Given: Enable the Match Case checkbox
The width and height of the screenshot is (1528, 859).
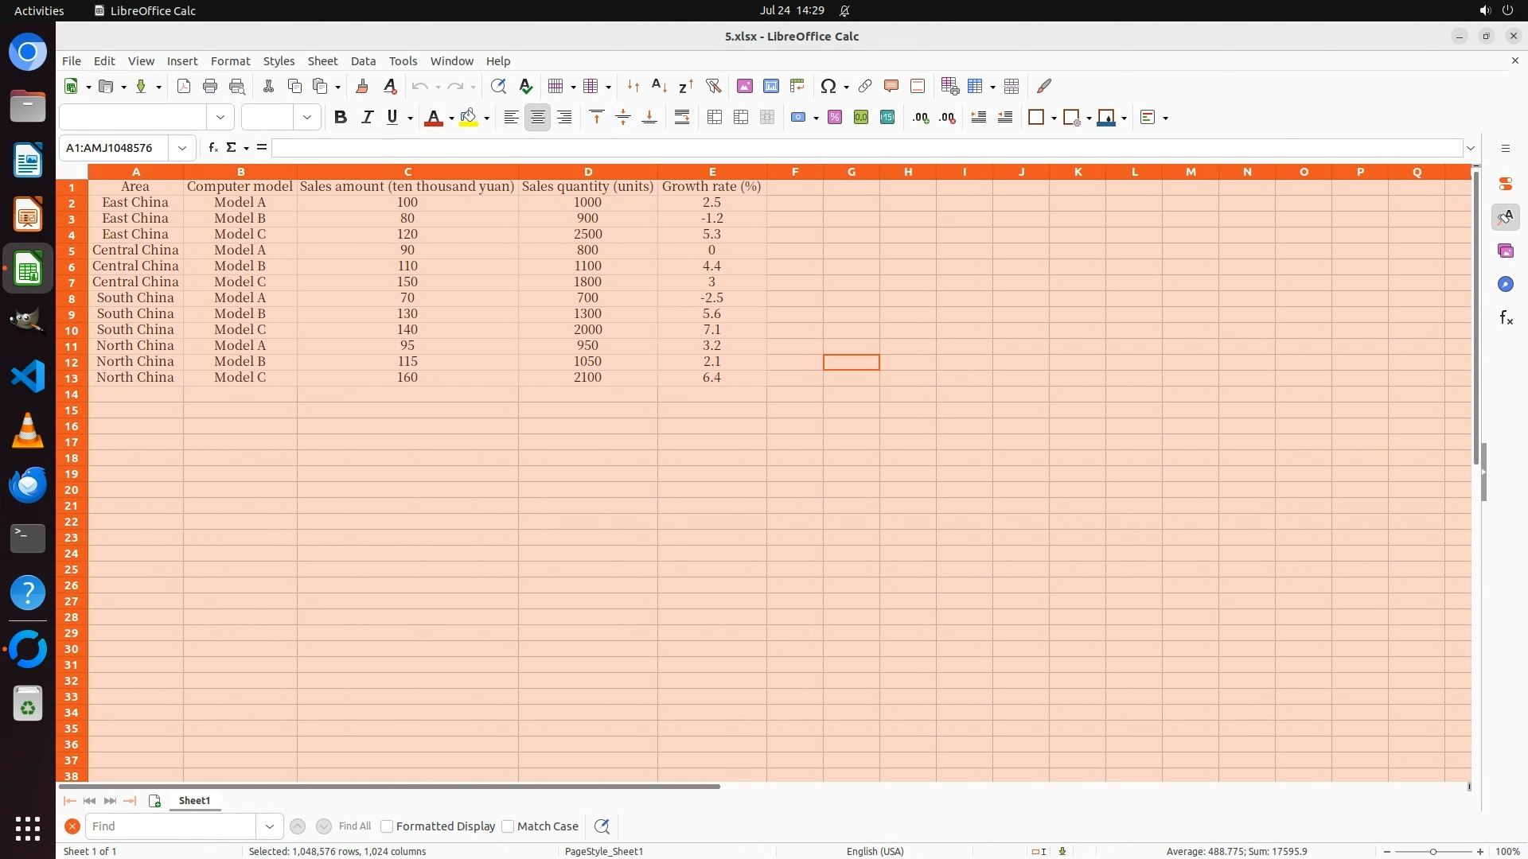Looking at the screenshot, I should tap(509, 826).
